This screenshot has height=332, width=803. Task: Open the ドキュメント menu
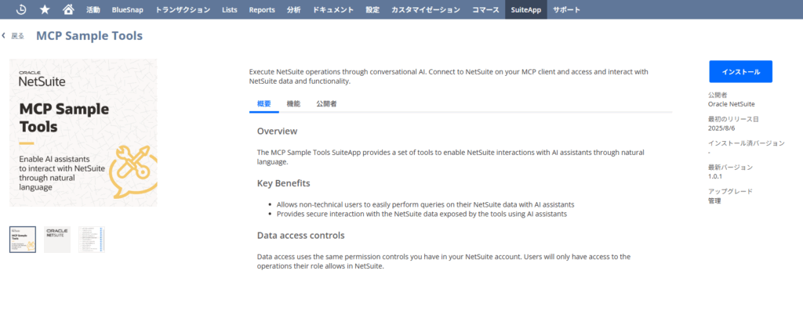pyautogui.click(x=333, y=9)
